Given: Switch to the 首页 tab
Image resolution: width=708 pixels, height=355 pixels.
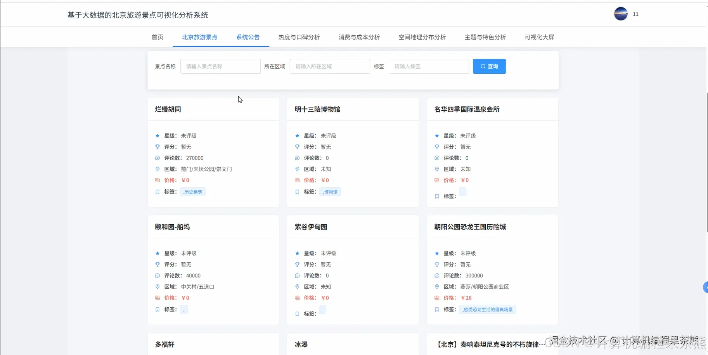Looking at the screenshot, I should [157, 37].
